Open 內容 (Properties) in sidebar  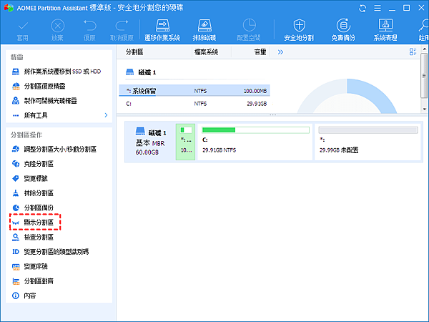24,296
